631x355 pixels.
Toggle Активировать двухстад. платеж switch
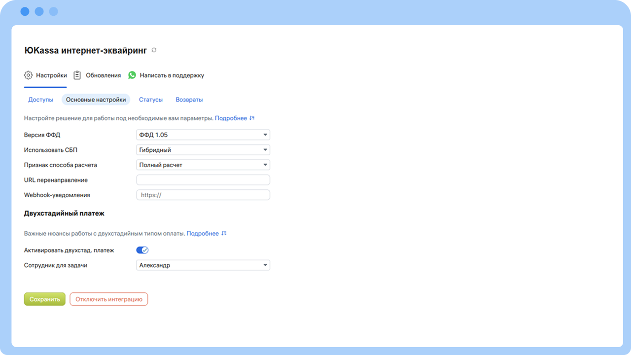(x=142, y=250)
